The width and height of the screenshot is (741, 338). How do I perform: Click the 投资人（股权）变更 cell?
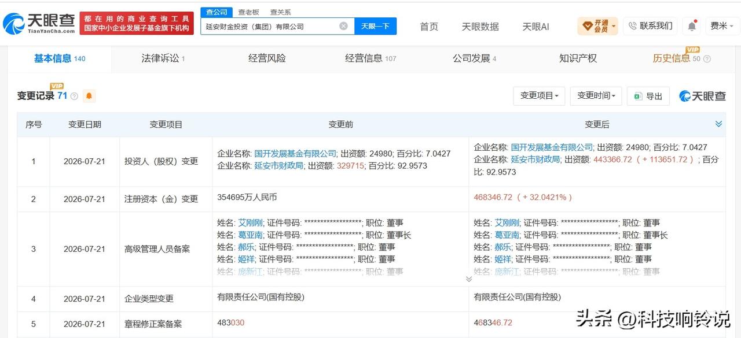(x=166, y=162)
